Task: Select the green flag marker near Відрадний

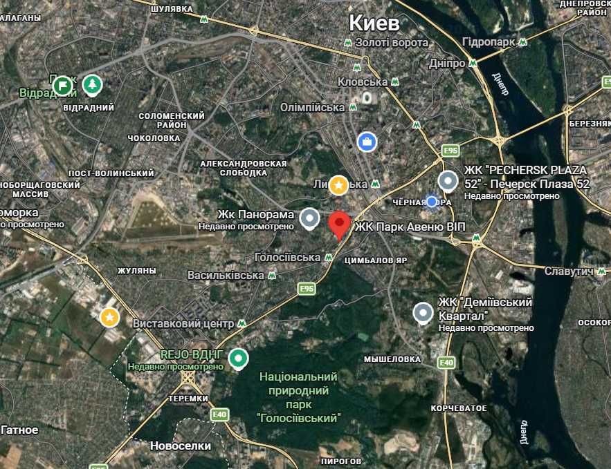Action: coord(62,86)
